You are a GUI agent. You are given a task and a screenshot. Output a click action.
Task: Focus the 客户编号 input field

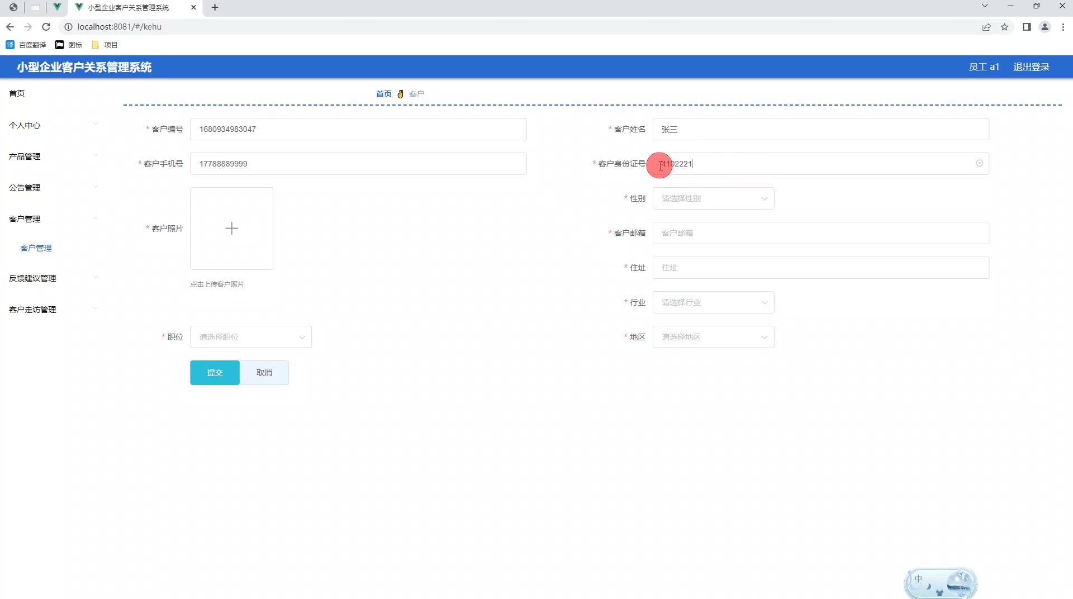pos(358,129)
